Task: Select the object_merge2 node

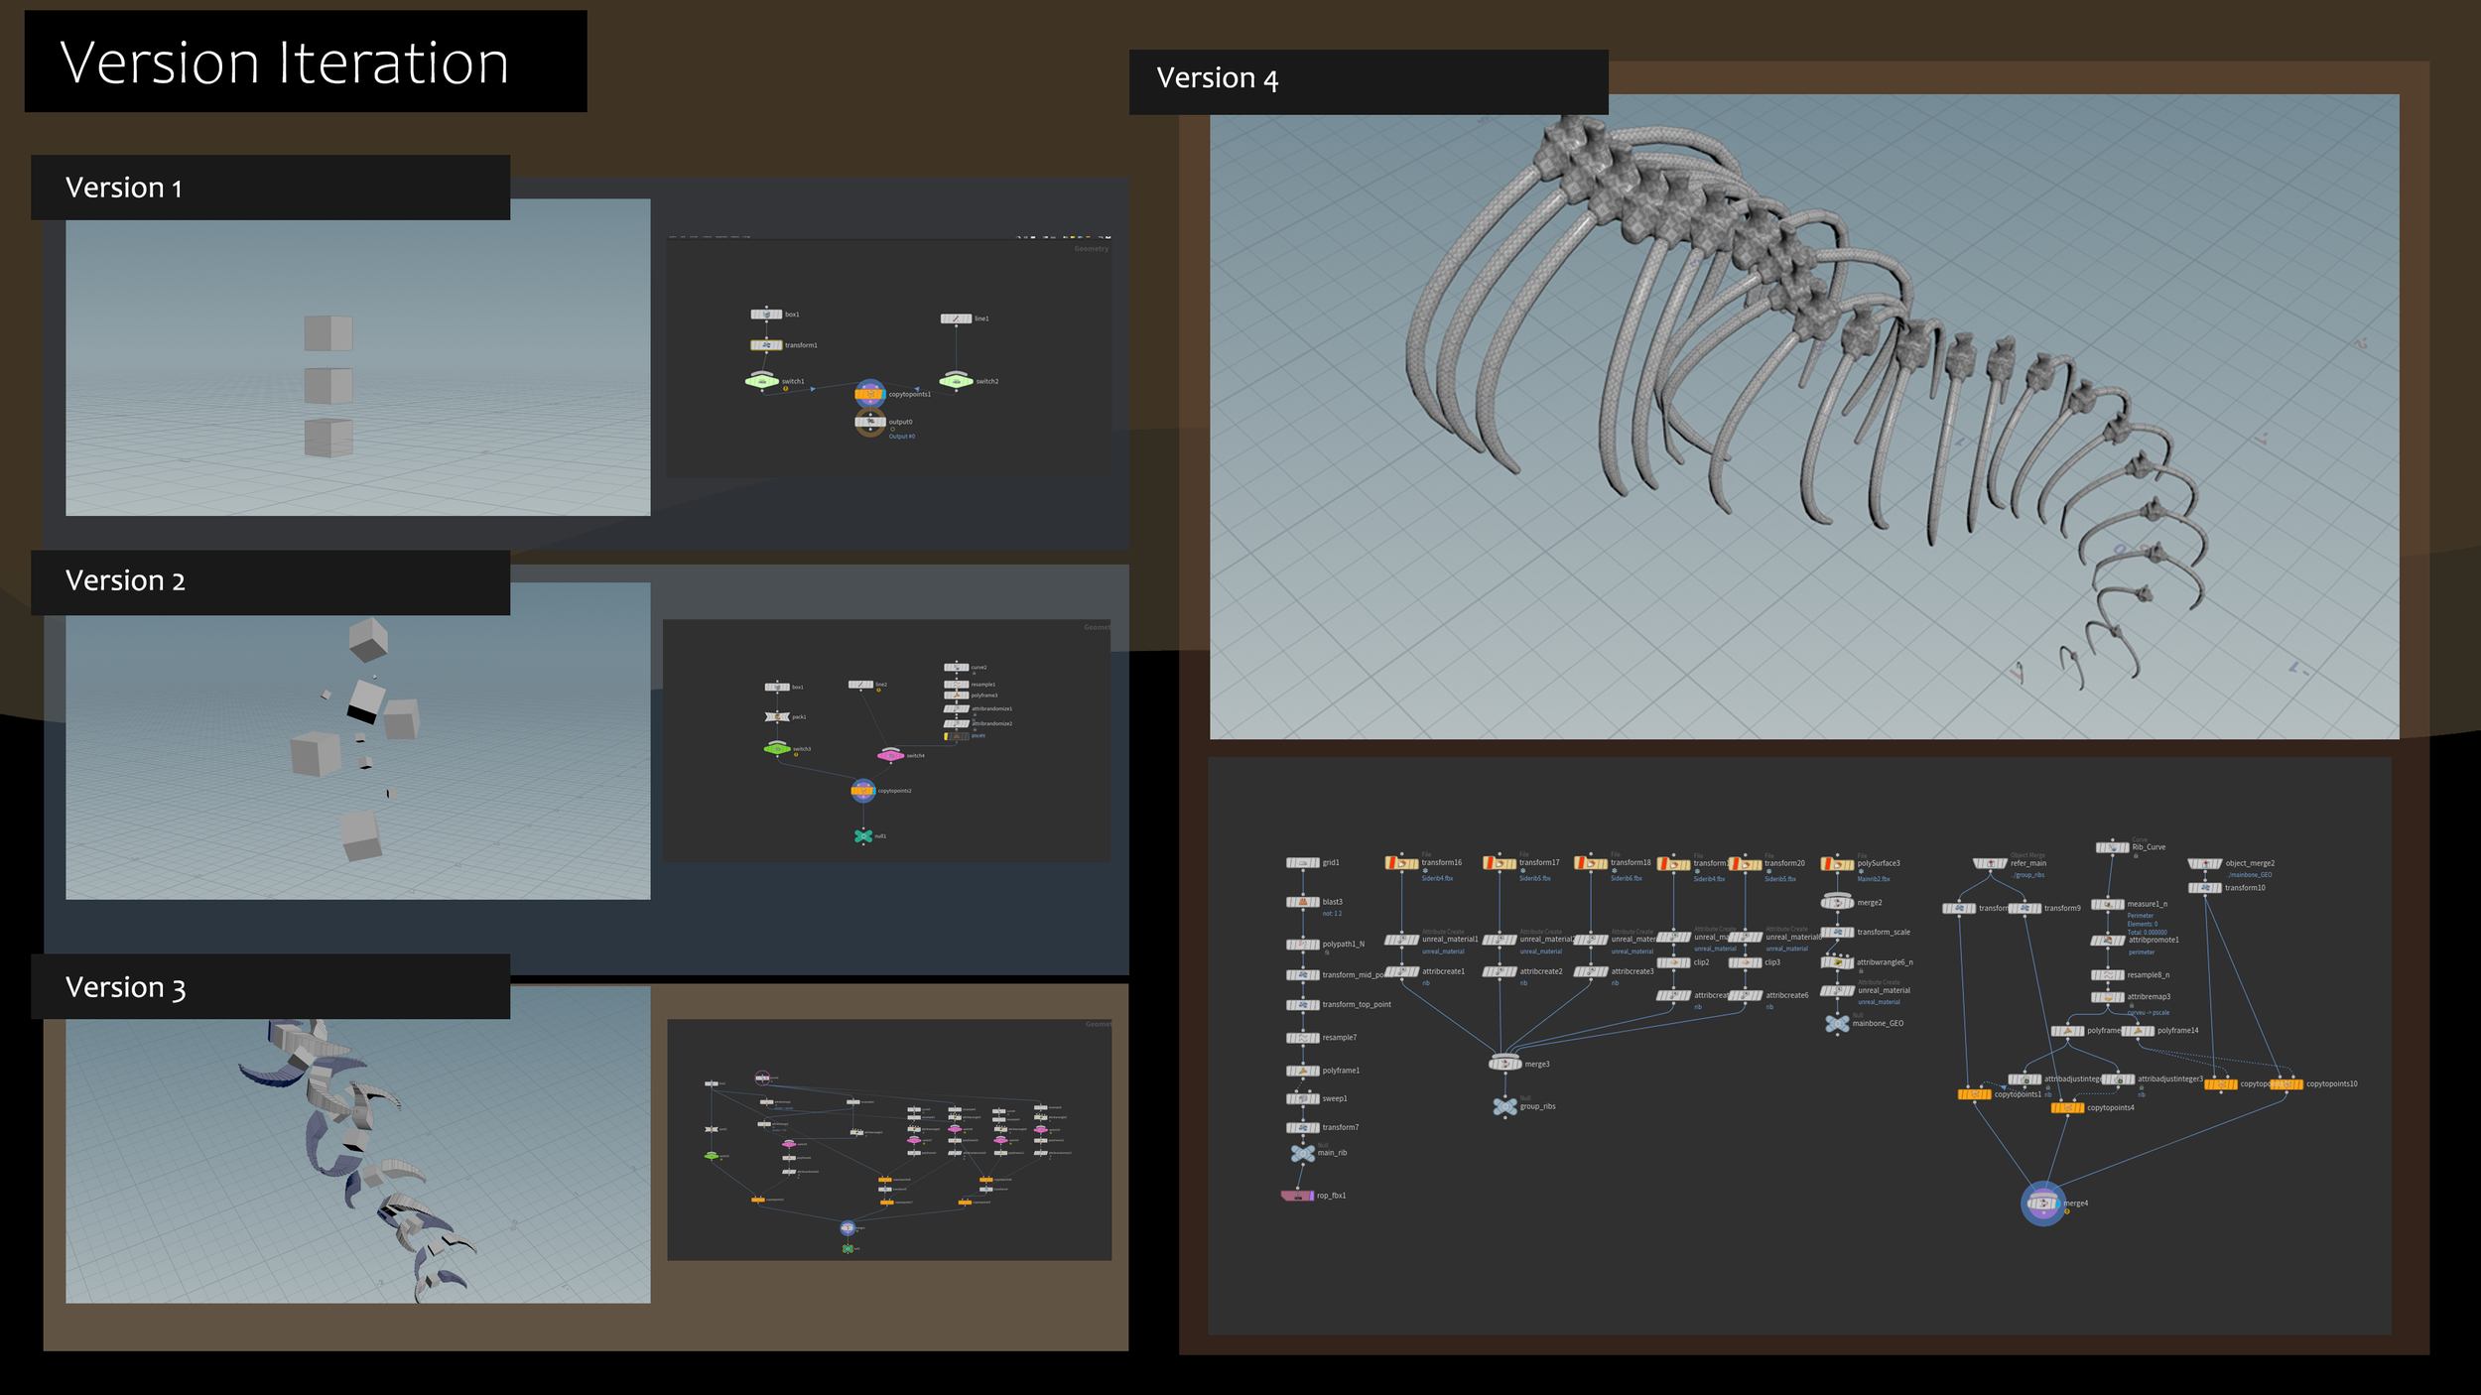Action: (x=2204, y=864)
